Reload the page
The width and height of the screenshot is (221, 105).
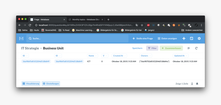coord(30,25)
